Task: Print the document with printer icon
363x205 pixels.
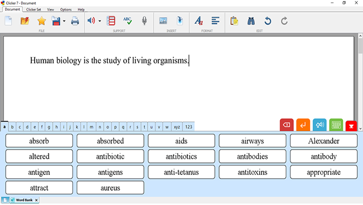Action: tap(75, 21)
